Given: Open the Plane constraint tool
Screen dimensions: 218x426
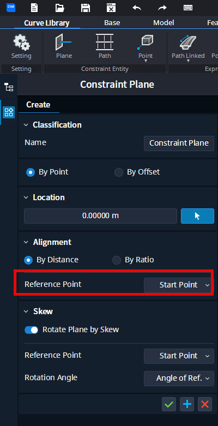Looking at the screenshot, I should click(x=64, y=46).
